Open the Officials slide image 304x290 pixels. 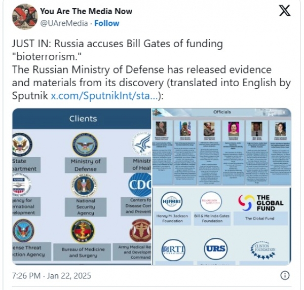[x=221, y=147]
